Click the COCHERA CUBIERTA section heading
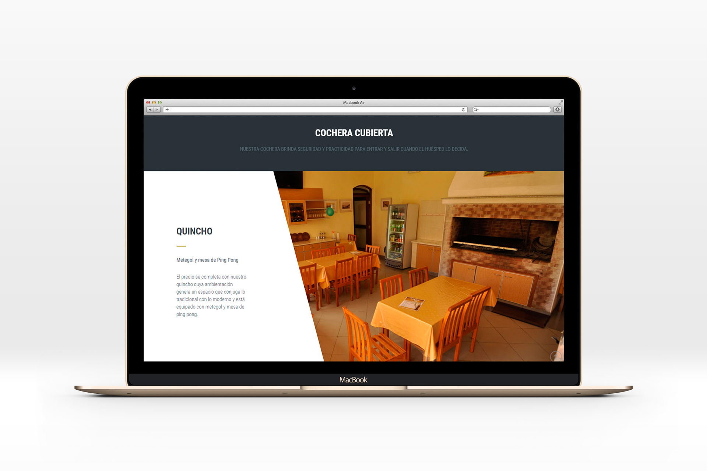The height and width of the screenshot is (471, 707). click(354, 132)
